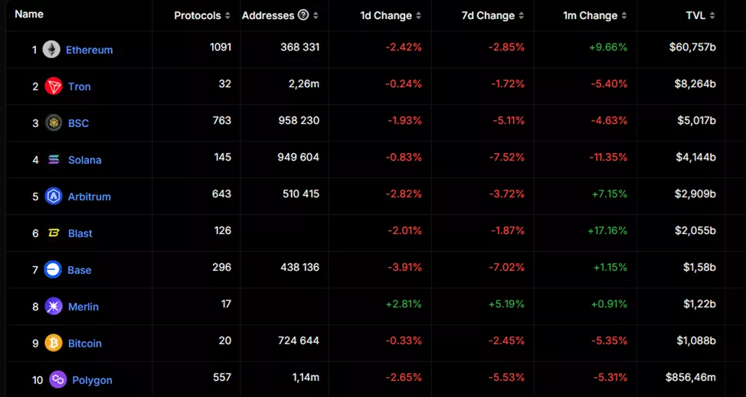Click the Tron chain logo icon

point(54,86)
